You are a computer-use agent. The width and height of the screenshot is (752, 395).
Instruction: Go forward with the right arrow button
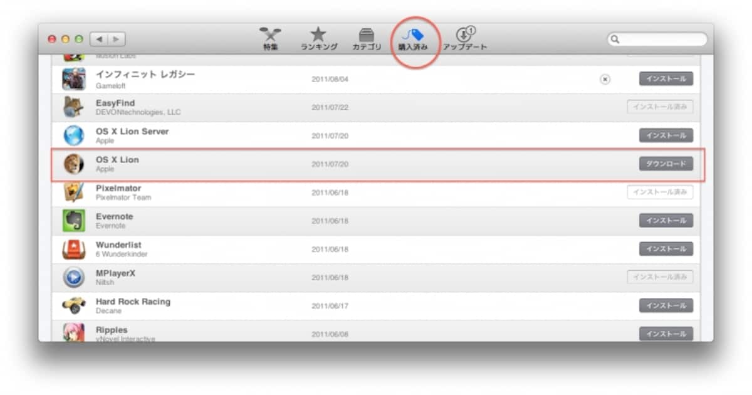tap(117, 39)
